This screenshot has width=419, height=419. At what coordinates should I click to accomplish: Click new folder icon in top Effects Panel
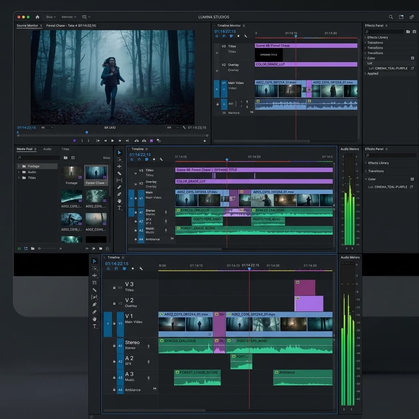(408, 32)
